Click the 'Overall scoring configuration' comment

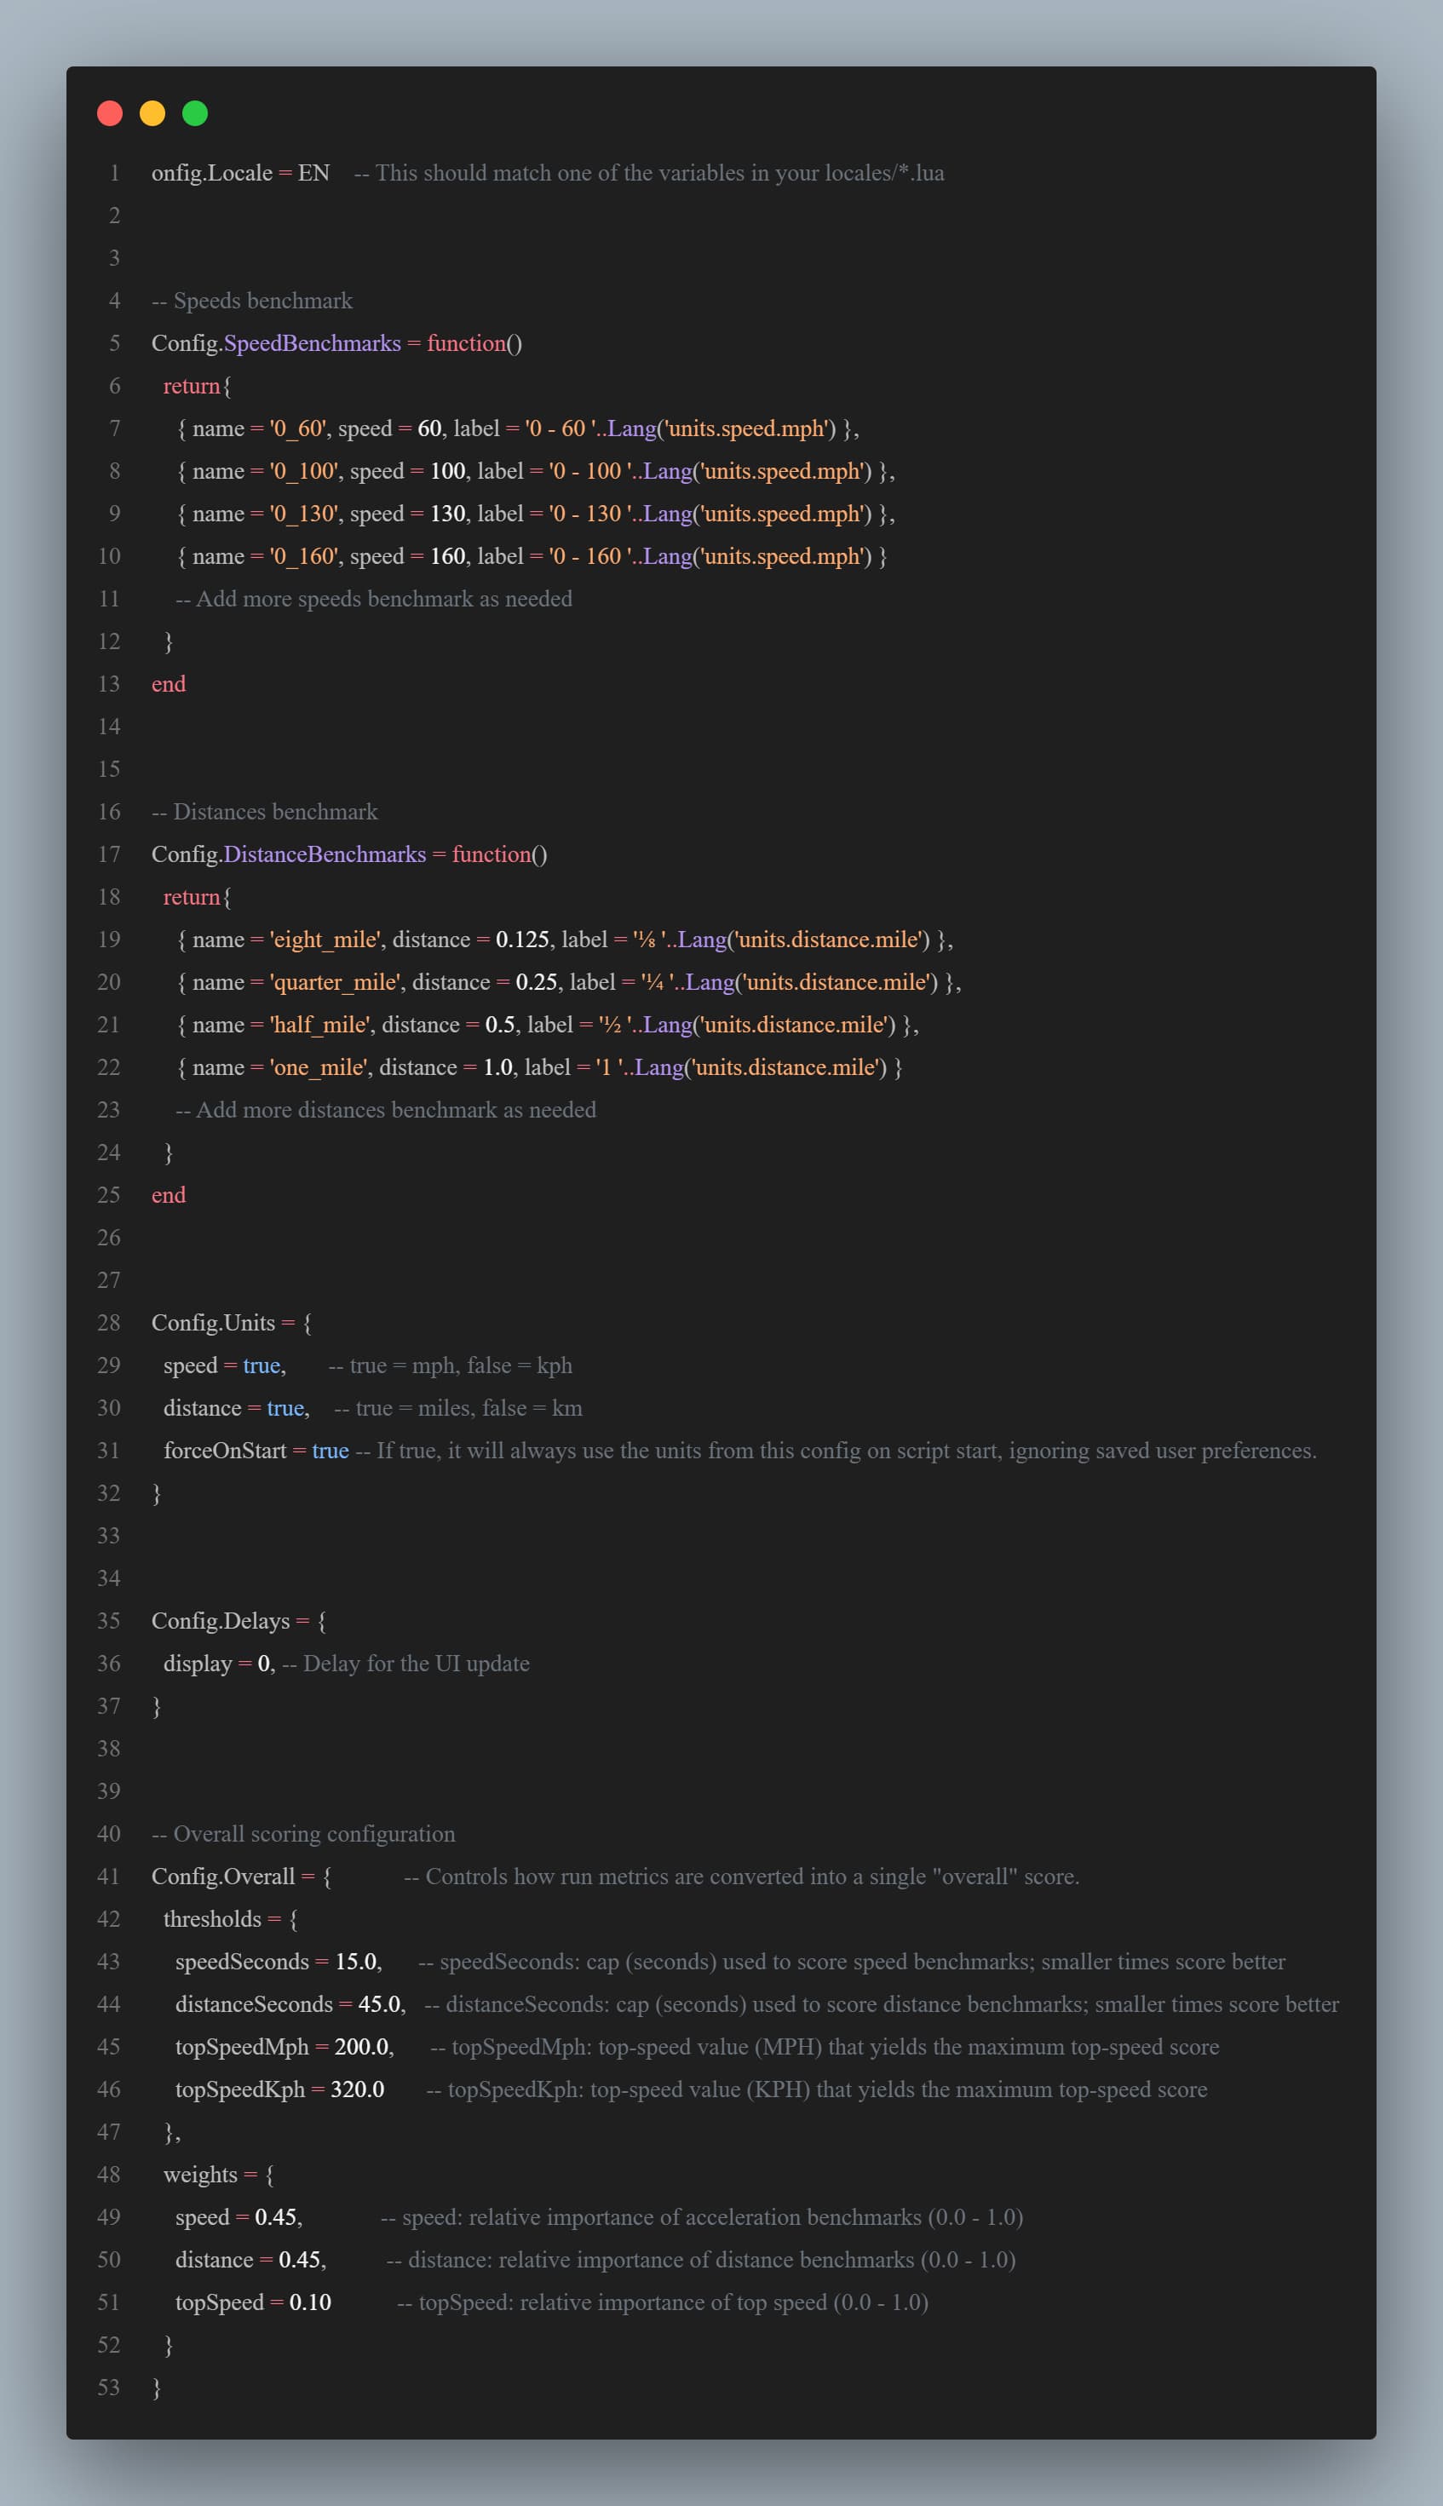pos(303,1833)
